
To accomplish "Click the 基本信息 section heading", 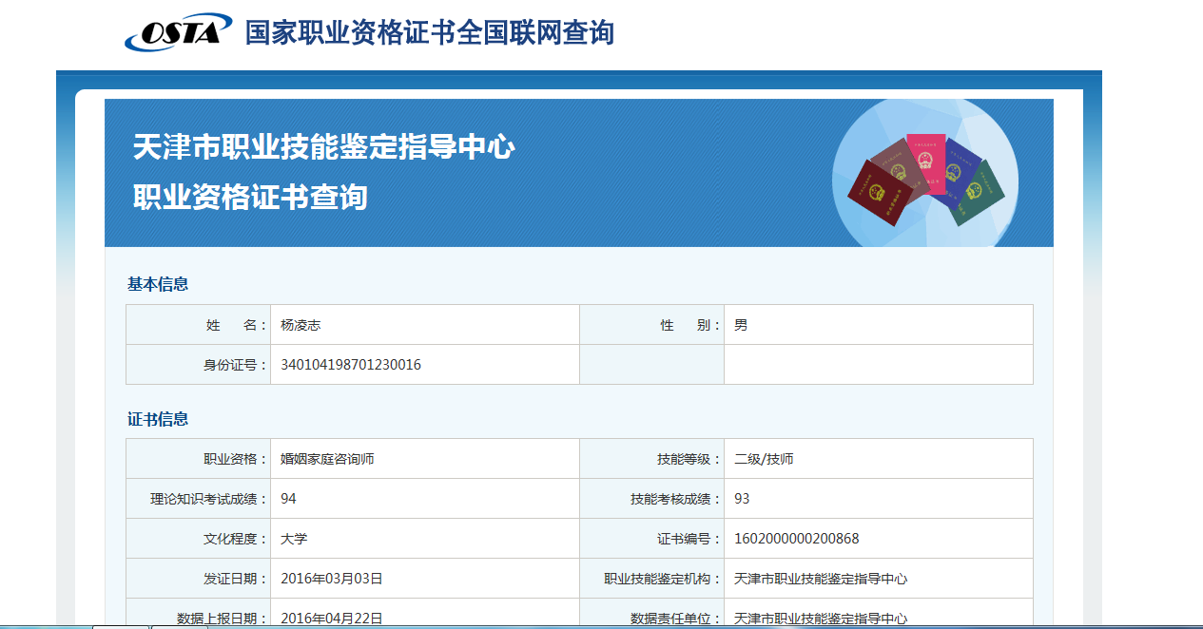I will tap(158, 284).
